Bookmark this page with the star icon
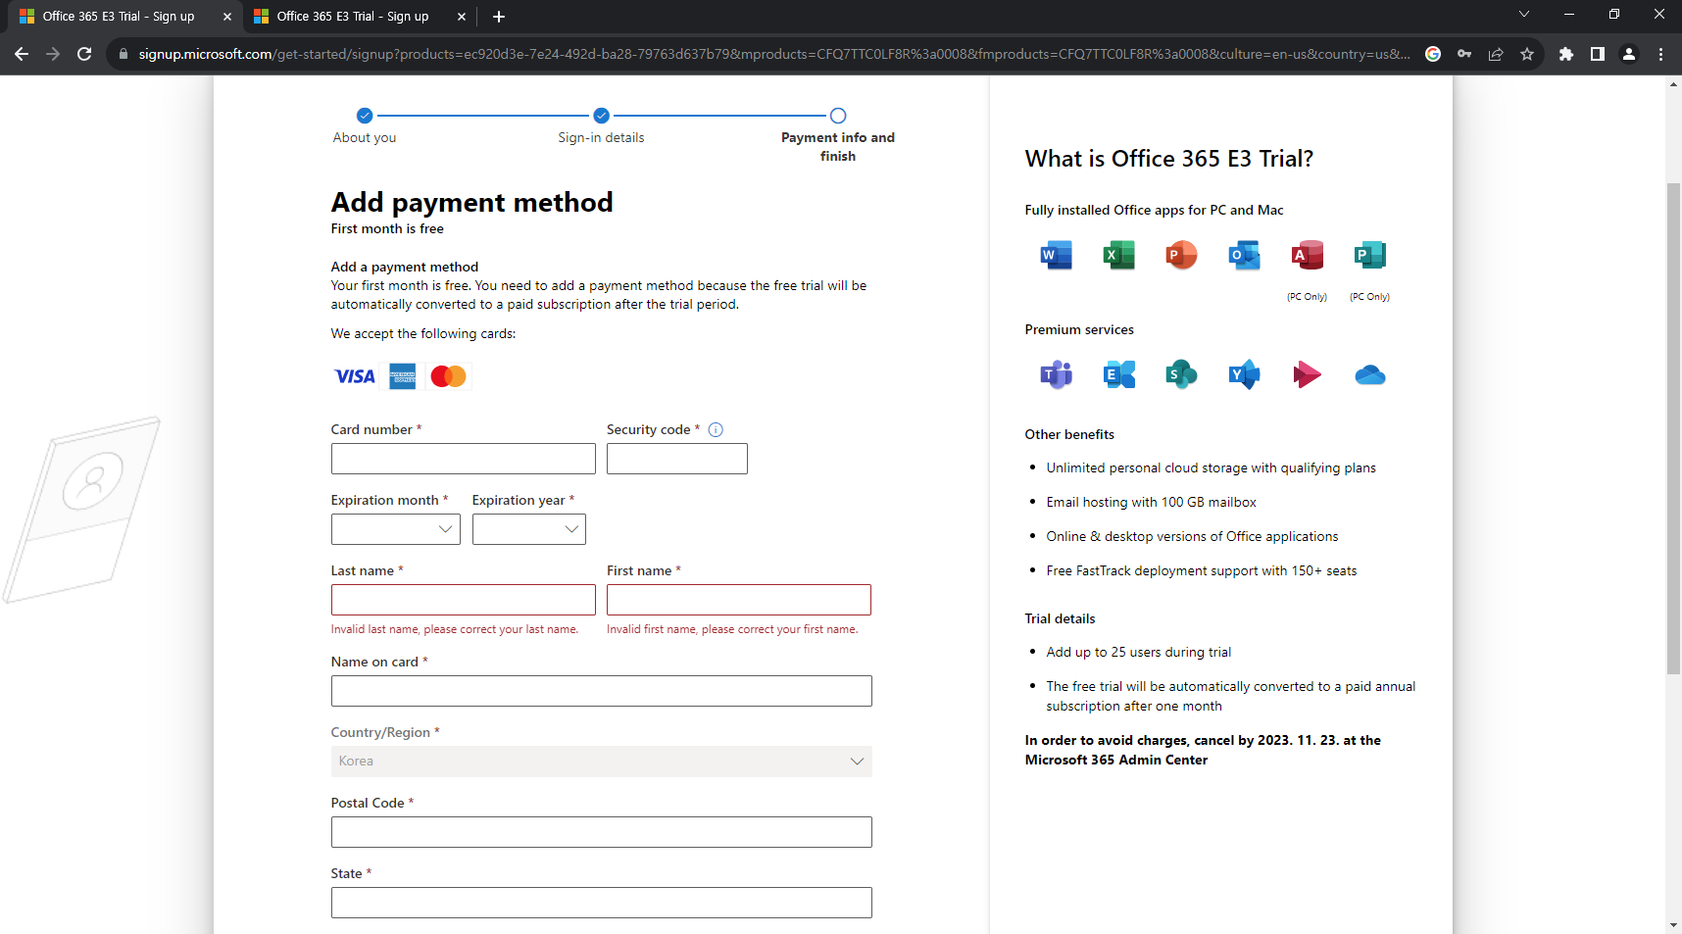The image size is (1682, 934). tap(1527, 54)
